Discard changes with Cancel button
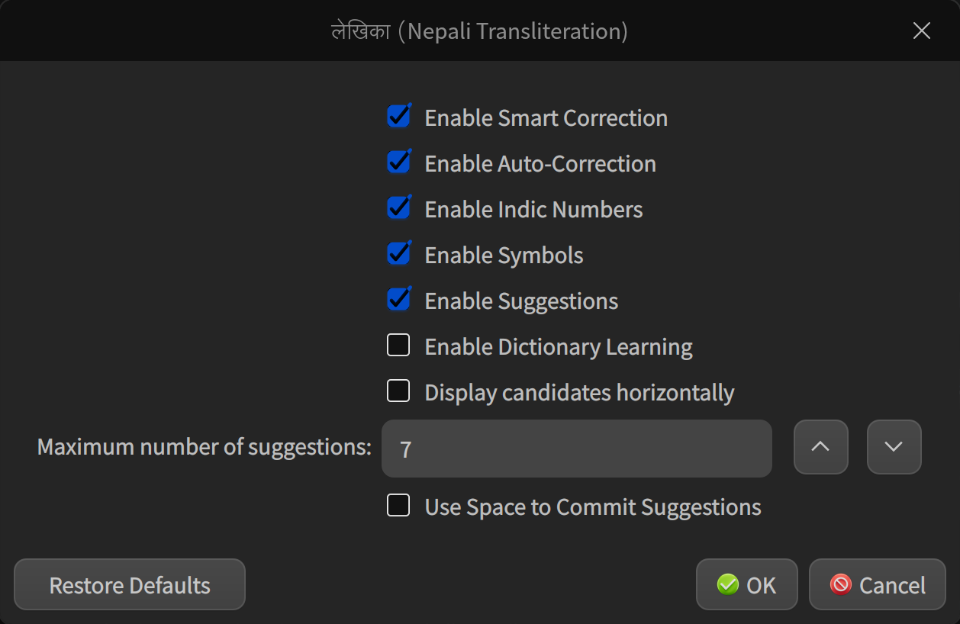The height and width of the screenshot is (624, 960). tap(878, 584)
